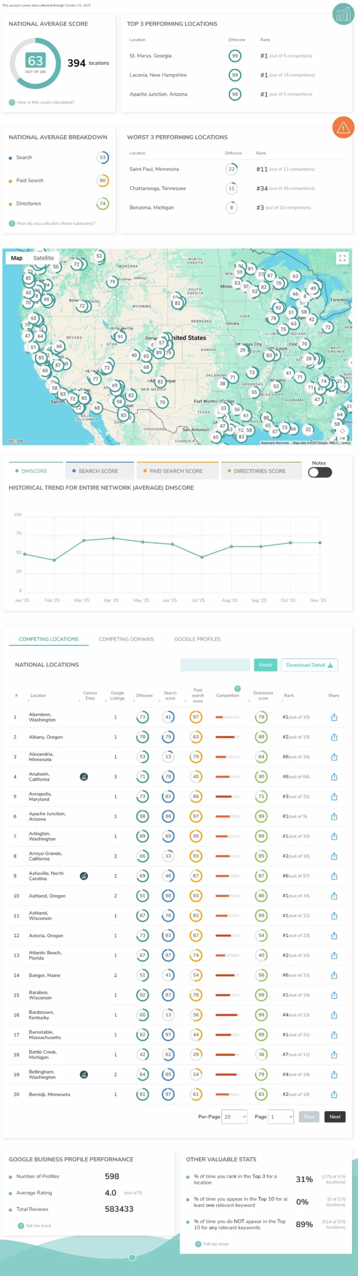This screenshot has width=358, height=1276.
Task: Click map fullscreen icon
Action: (342, 258)
